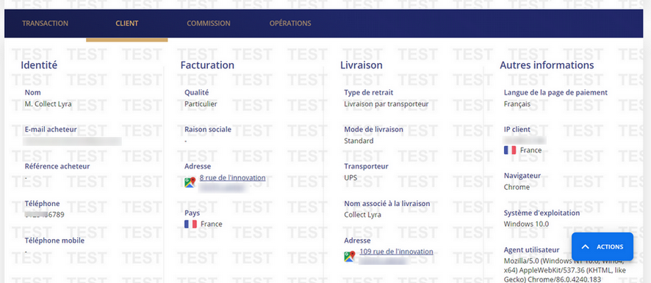Viewport: 651px width, 283px height.
Task: Open delivery address 109 rue de l'innovation link
Action: click(396, 251)
